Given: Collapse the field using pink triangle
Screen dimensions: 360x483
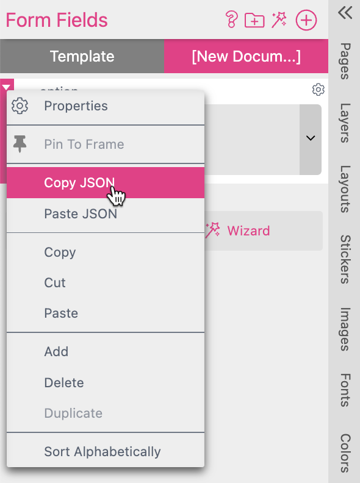Looking at the screenshot, I should [x=6, y=87].
